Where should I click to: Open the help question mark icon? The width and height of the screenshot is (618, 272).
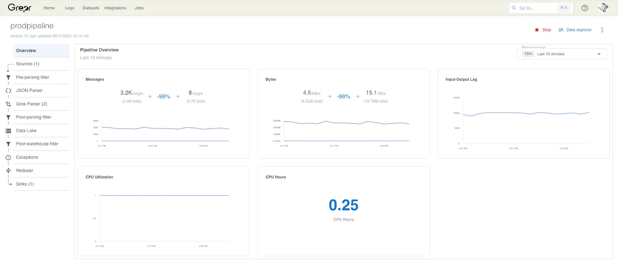click(585, 8)
